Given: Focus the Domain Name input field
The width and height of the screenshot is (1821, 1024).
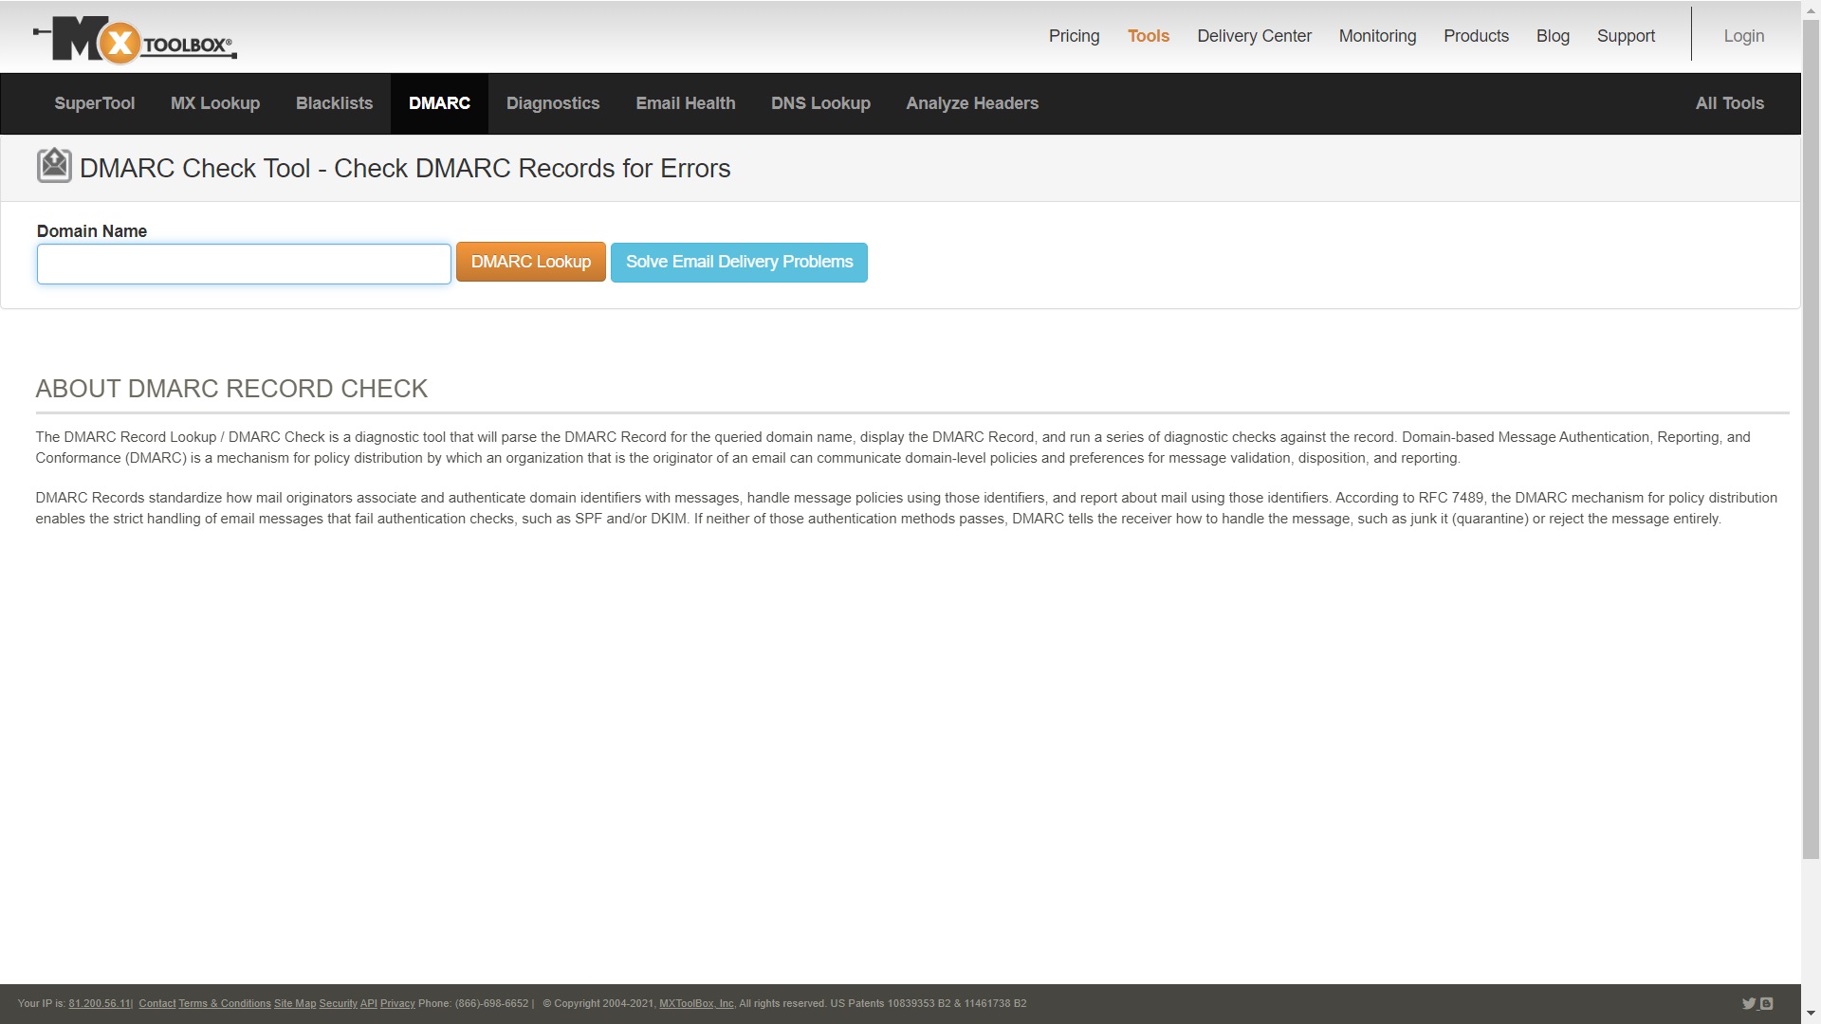Looking at the screenshot, I should (244, 264).
